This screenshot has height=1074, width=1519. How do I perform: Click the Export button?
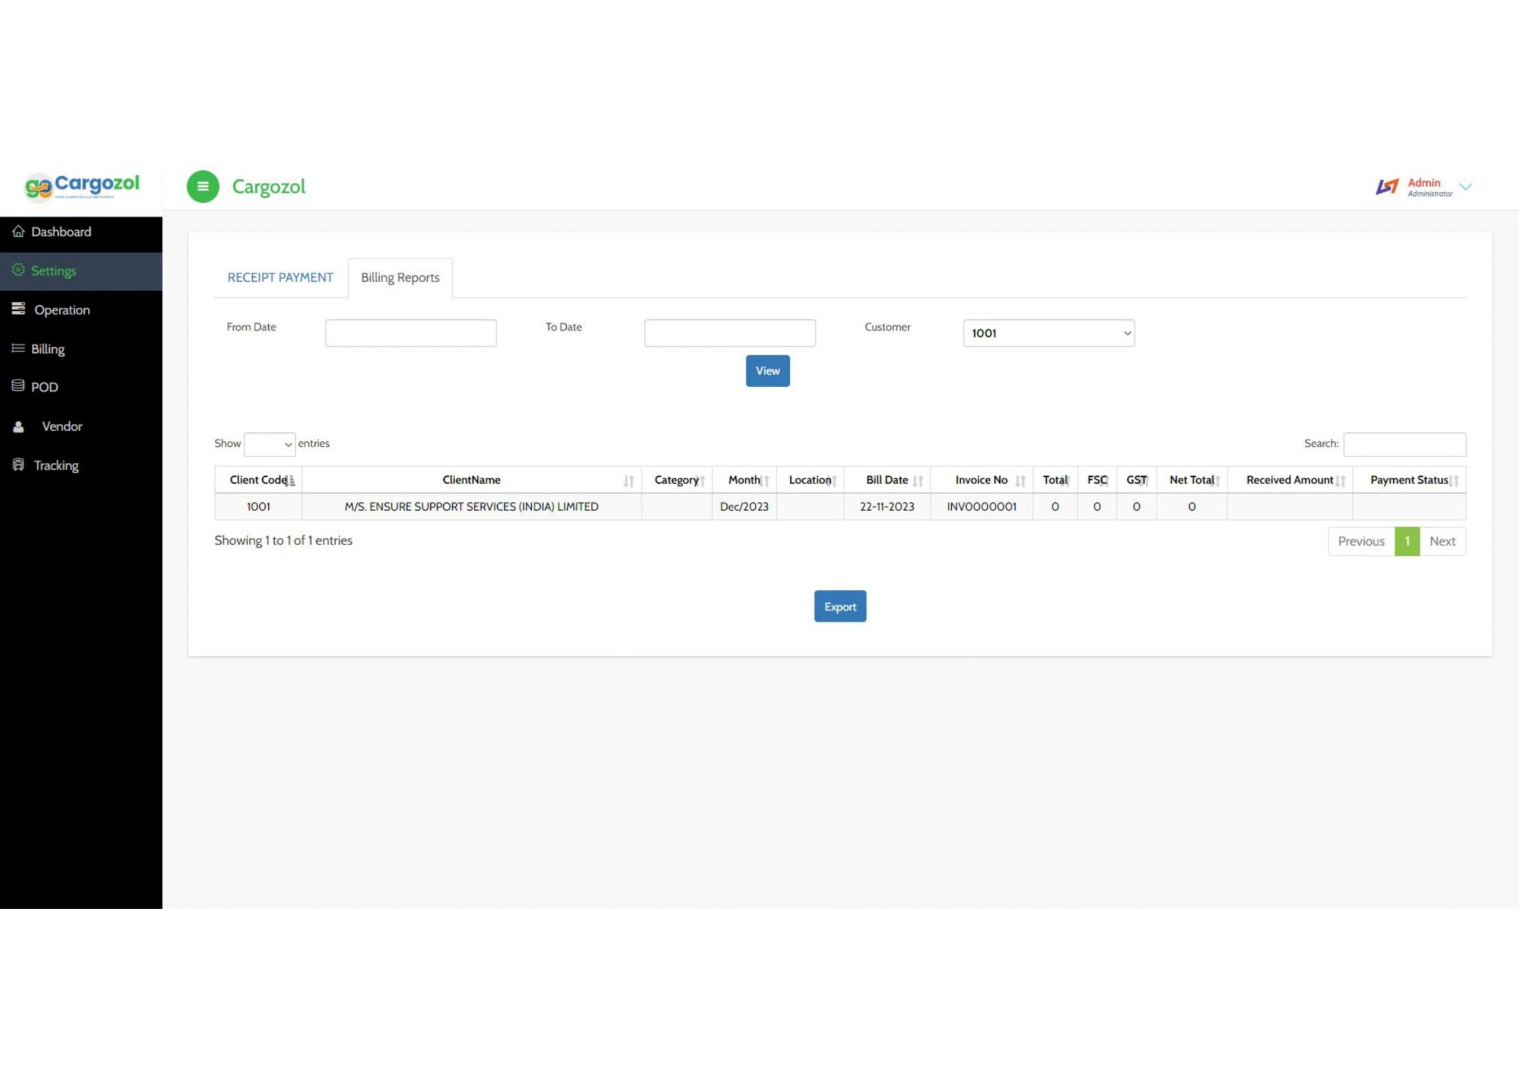point(840,607)
